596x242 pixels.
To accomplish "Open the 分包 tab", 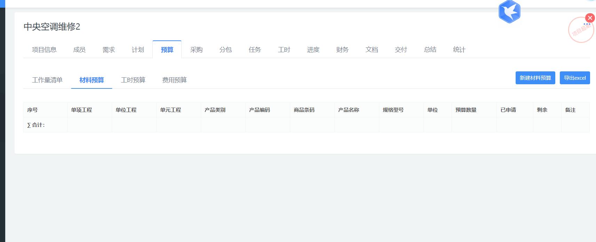I will [x=225, y=50].
